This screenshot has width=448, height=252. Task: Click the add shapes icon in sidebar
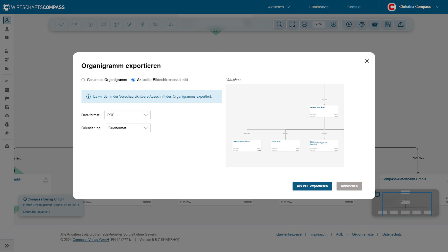tap(7, 59)
